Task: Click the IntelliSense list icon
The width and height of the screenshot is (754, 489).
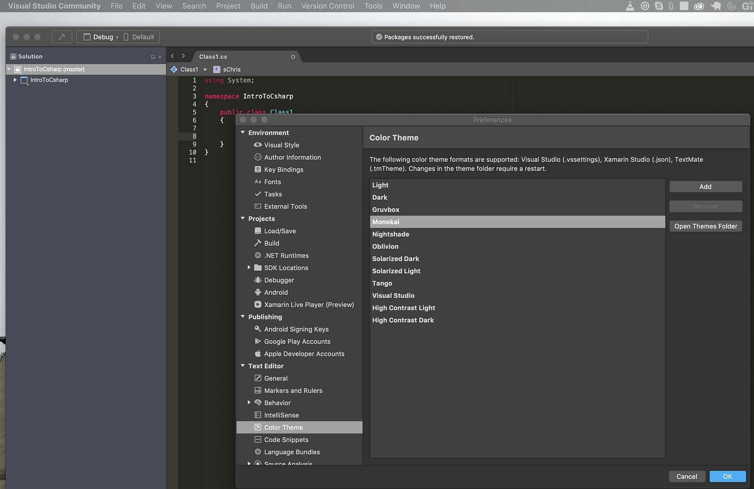Action: click(x=258, y=415)
